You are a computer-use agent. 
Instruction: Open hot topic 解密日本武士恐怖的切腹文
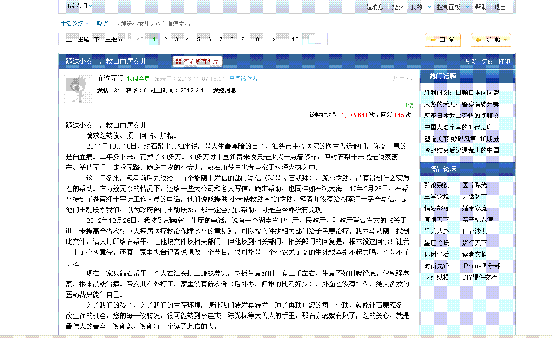pos(463,116)
